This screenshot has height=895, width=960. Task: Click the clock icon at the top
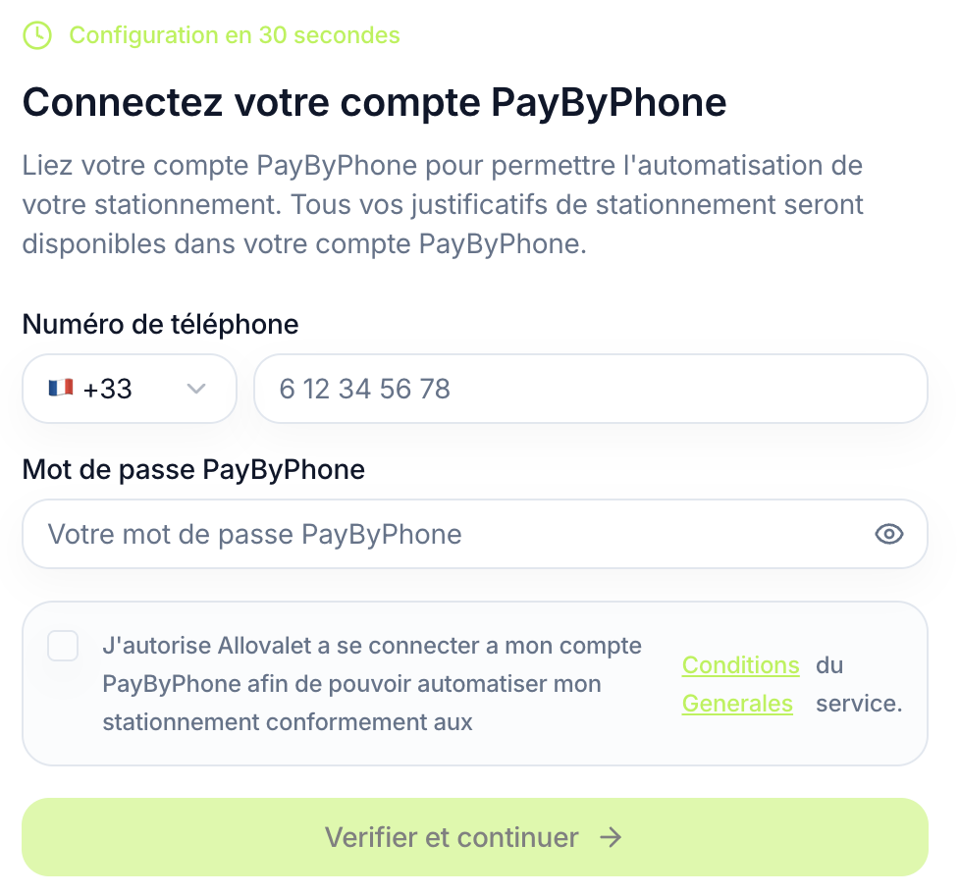37,35
